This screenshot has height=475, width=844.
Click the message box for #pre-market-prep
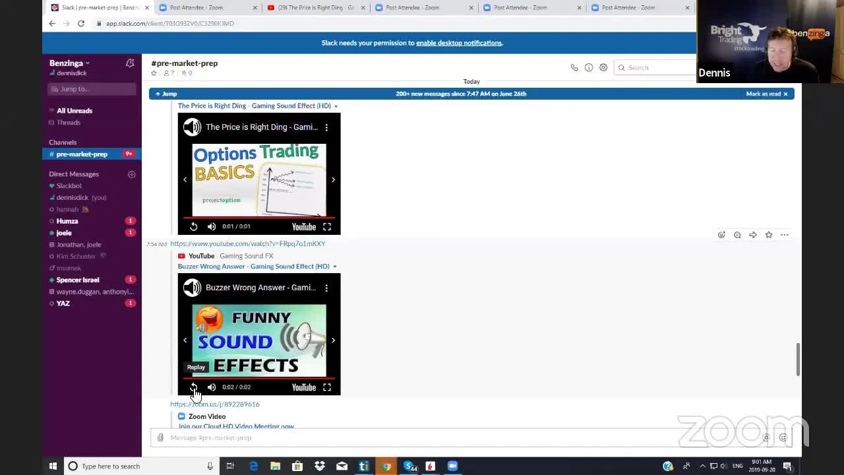[462, 437]
